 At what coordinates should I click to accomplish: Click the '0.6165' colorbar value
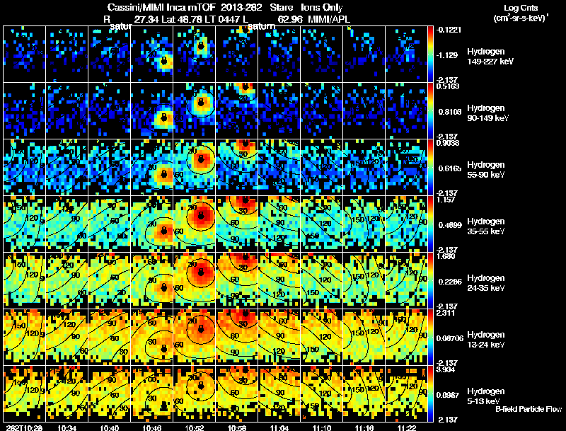(x=449, y=168)
